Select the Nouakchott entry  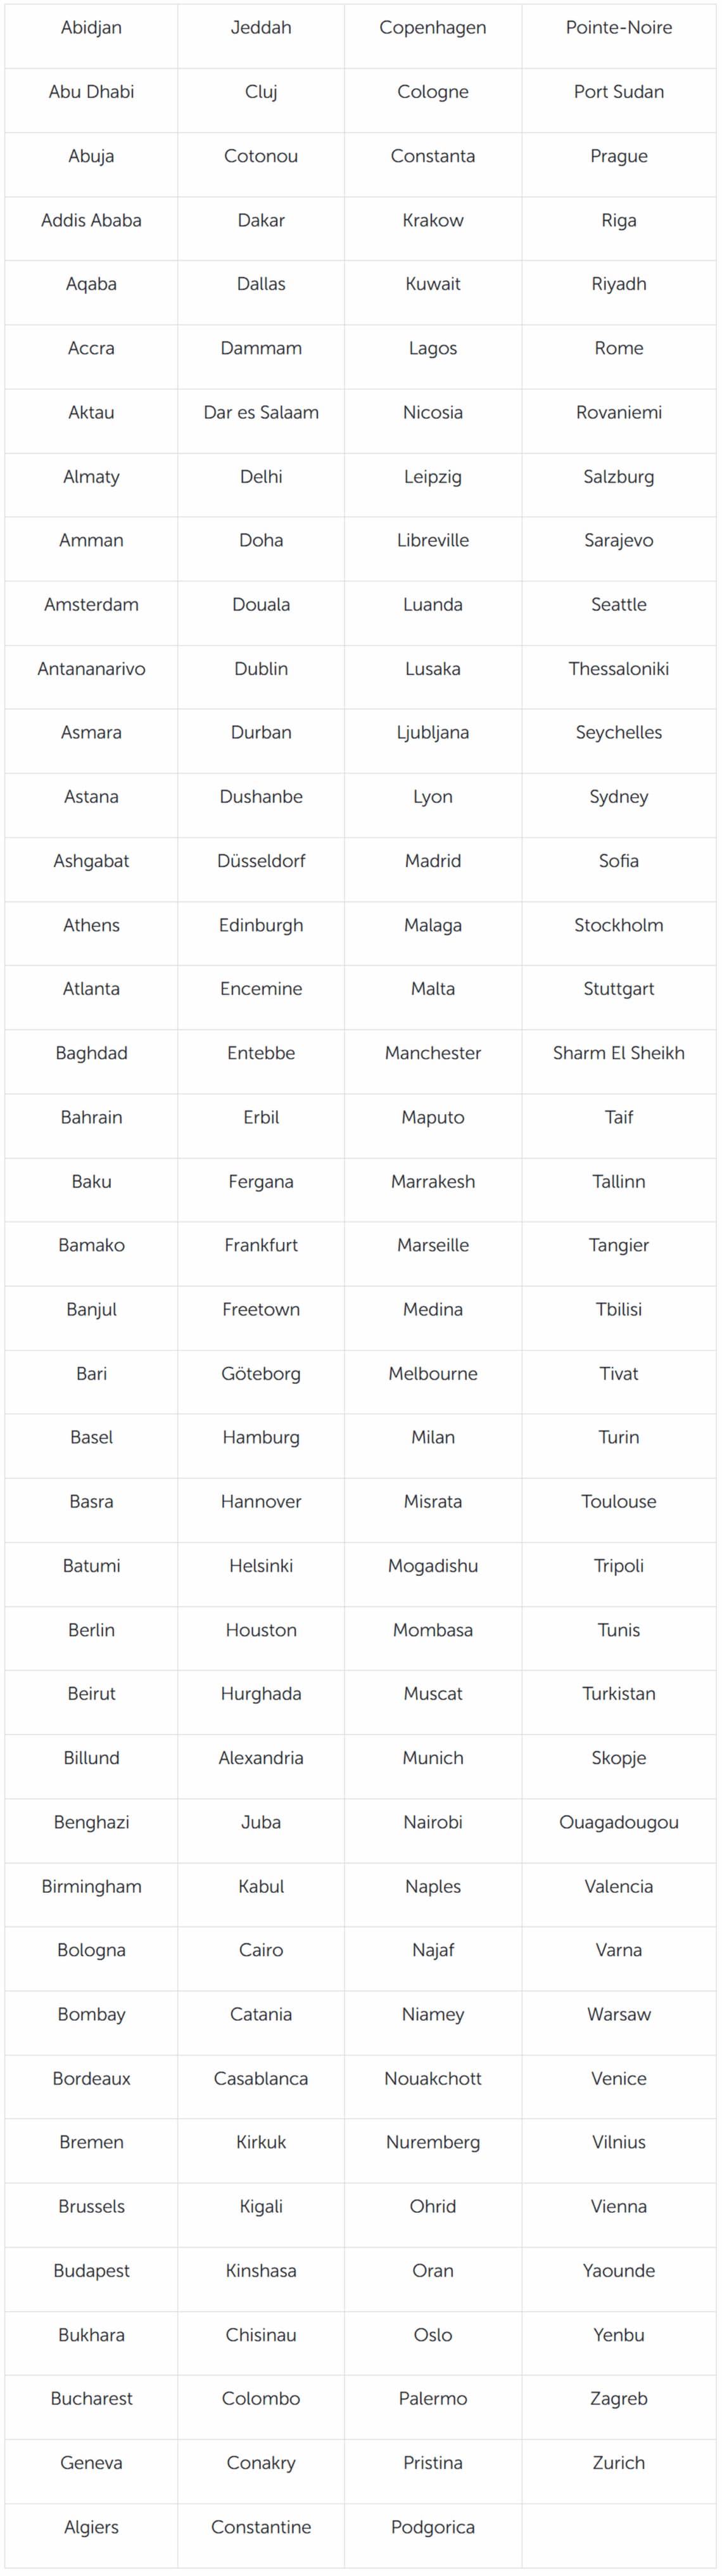432,2078
